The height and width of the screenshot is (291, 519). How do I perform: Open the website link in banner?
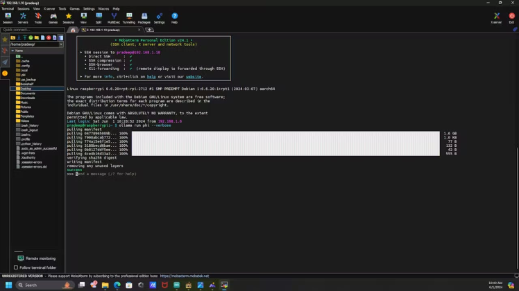pos(194,77)
